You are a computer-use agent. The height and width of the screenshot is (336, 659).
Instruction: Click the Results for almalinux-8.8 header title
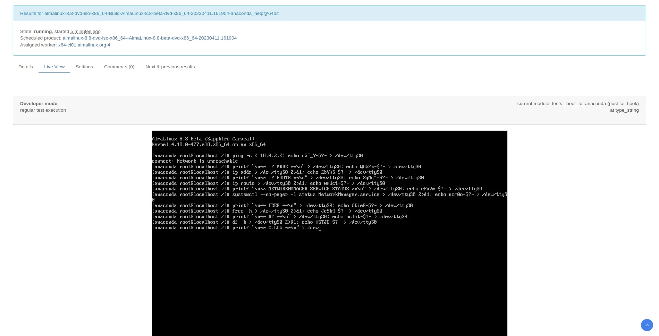[149, 14]
